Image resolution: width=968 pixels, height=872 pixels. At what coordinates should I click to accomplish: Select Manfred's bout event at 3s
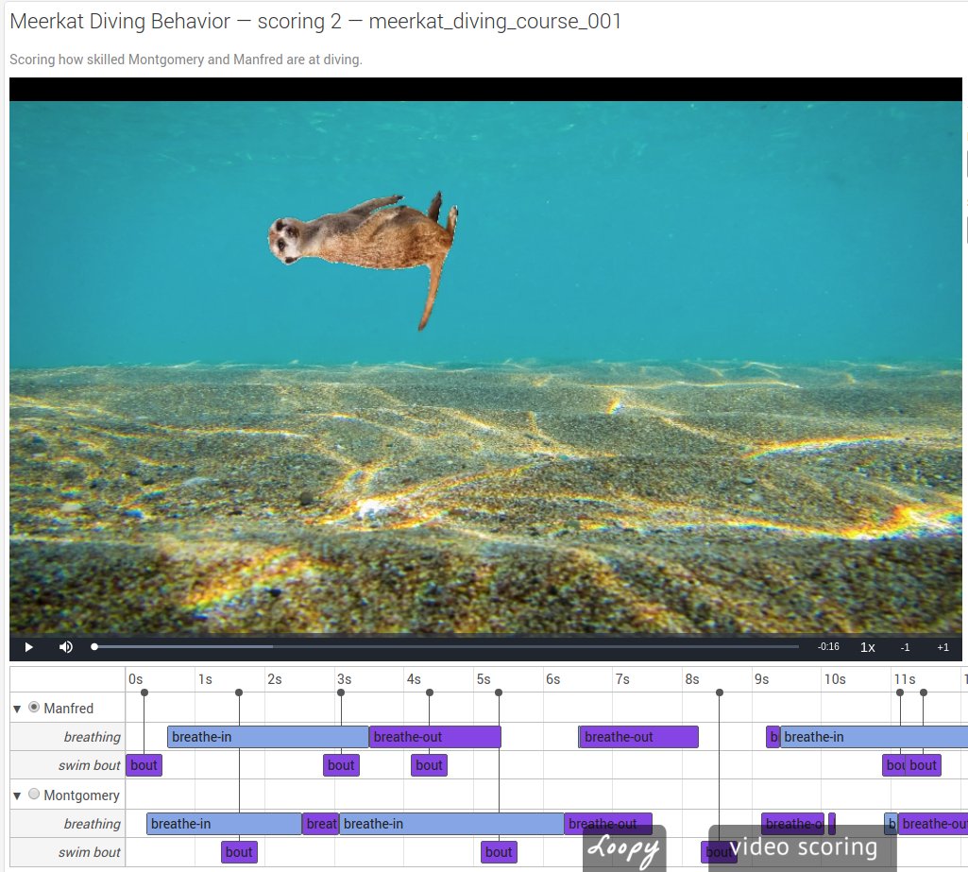pos(341,765)
